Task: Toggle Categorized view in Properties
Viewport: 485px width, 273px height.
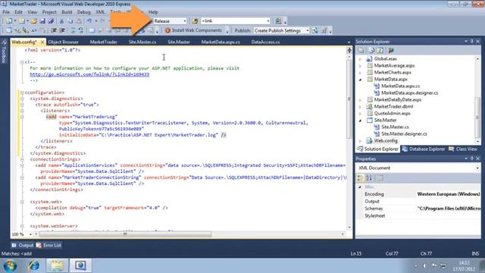Action: (x=361, y=177)
